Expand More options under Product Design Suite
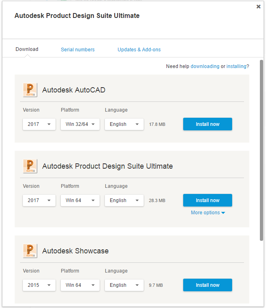 point(208,213)
